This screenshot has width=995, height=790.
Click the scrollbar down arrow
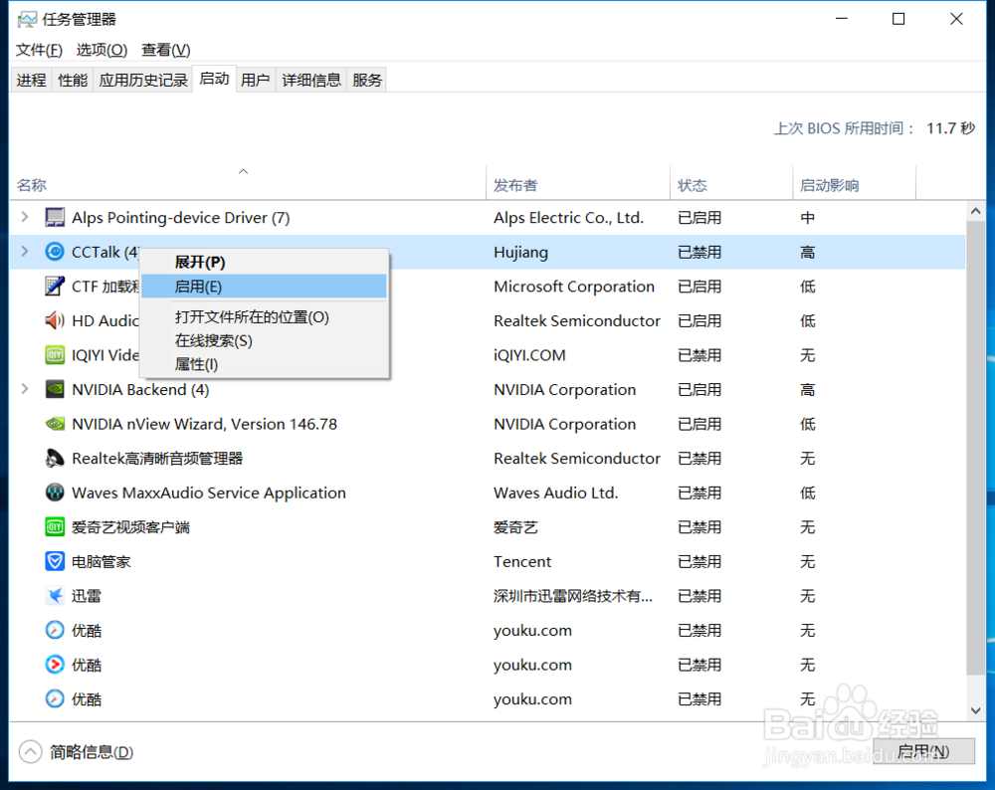(976, 710)
